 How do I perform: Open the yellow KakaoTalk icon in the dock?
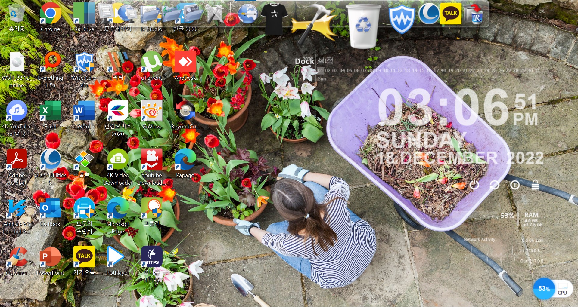(x=451, y=14)
